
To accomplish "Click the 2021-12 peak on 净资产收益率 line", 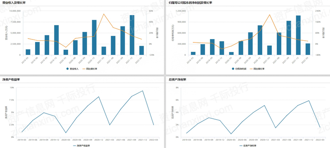I will point(142,91).
